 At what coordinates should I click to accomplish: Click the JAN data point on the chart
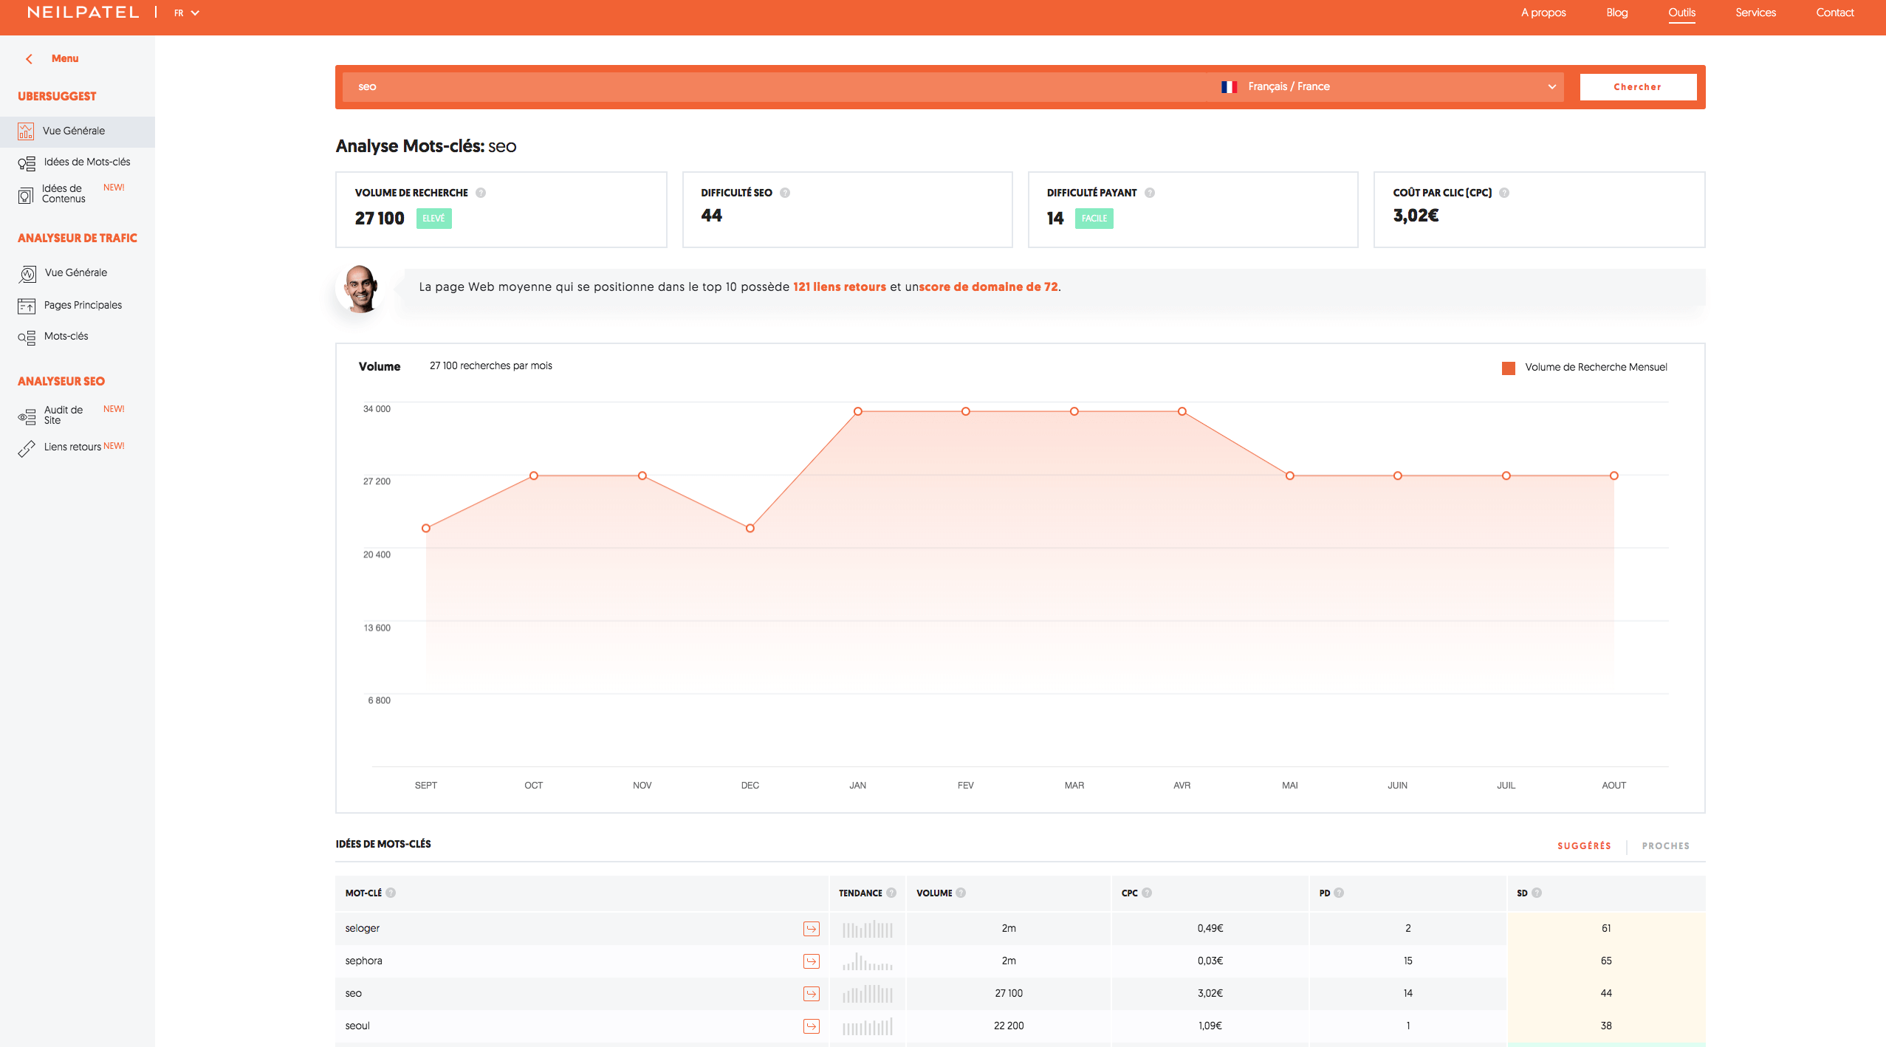click(x=857, y=411)
